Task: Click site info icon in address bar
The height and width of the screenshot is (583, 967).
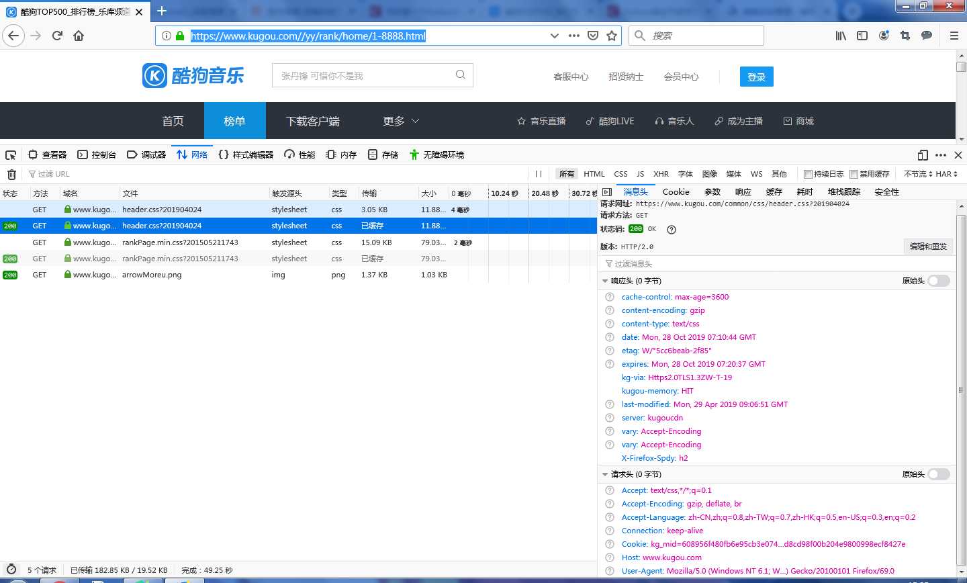Action: tap(167, 36)
